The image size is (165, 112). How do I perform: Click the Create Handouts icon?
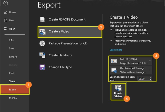42,55
